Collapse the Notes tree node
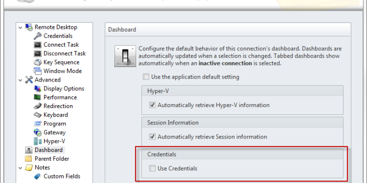Screen dimensions: 367x183 20,167
